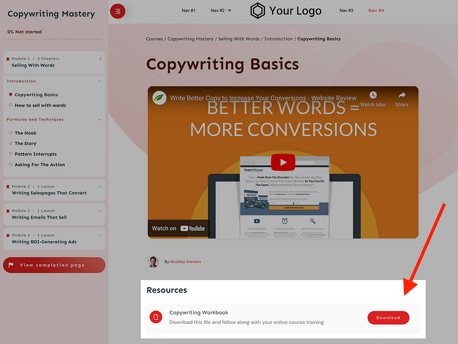Click Bradley Stevens author avatar
Screen dimensions: 458x344
pyautogui.click(x=153, y=262)
